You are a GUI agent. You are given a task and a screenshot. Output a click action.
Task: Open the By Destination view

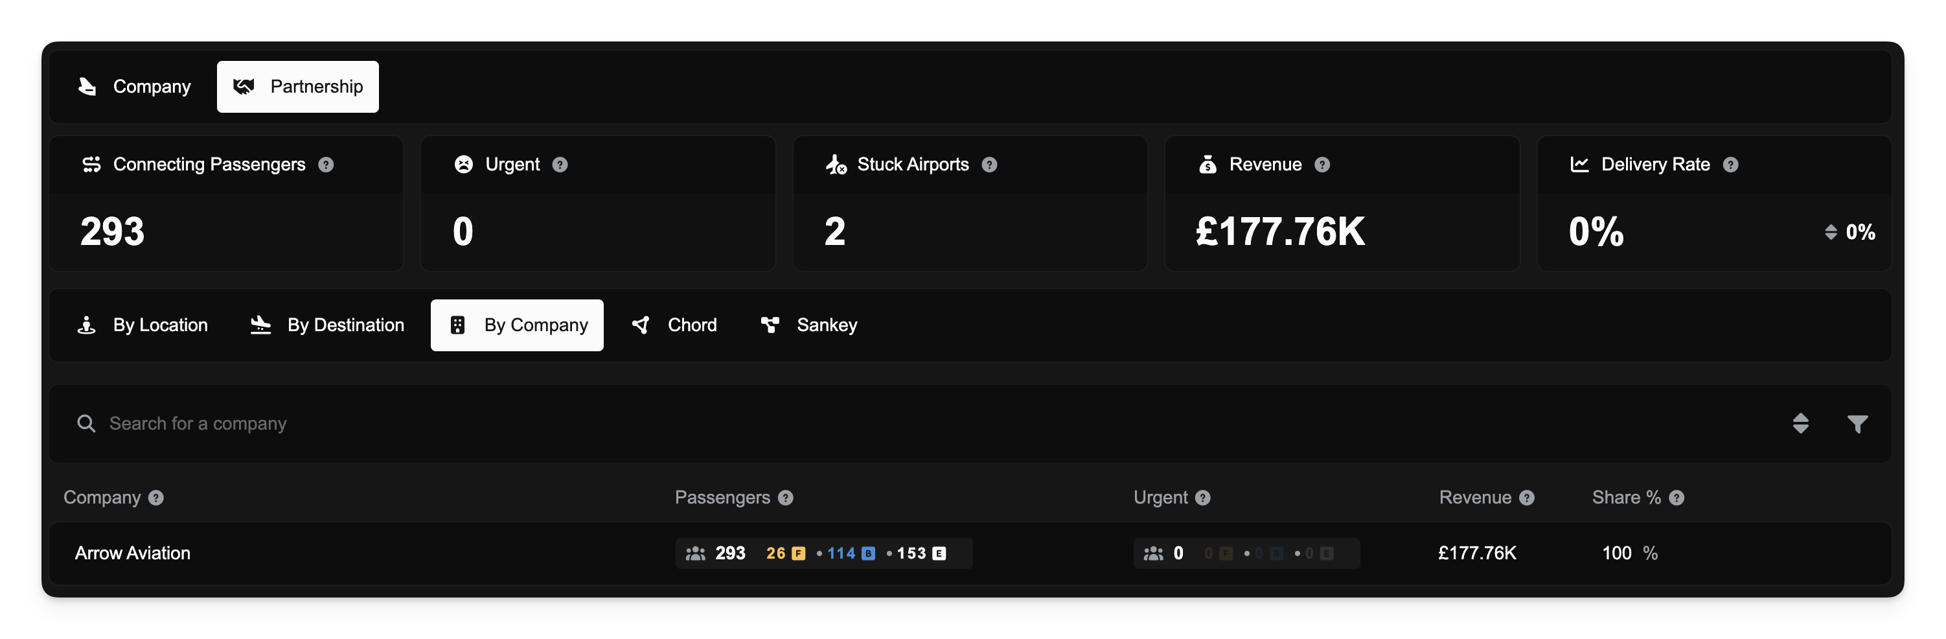tap(327, 325)
